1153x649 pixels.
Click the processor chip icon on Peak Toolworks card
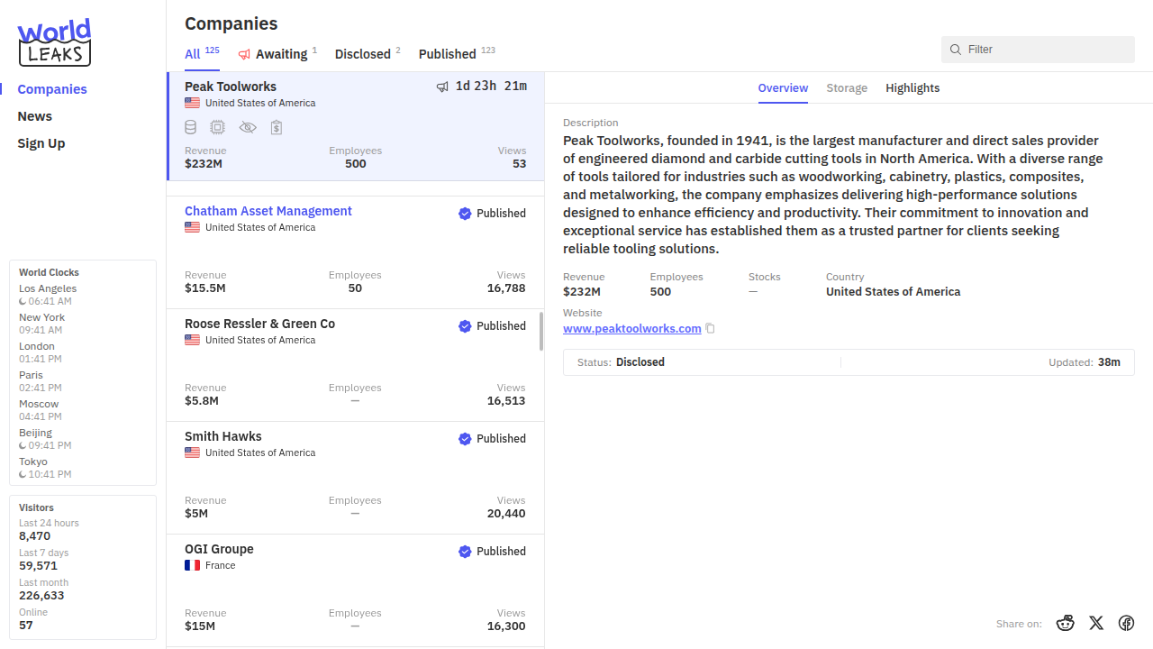[x=217, y=128]
